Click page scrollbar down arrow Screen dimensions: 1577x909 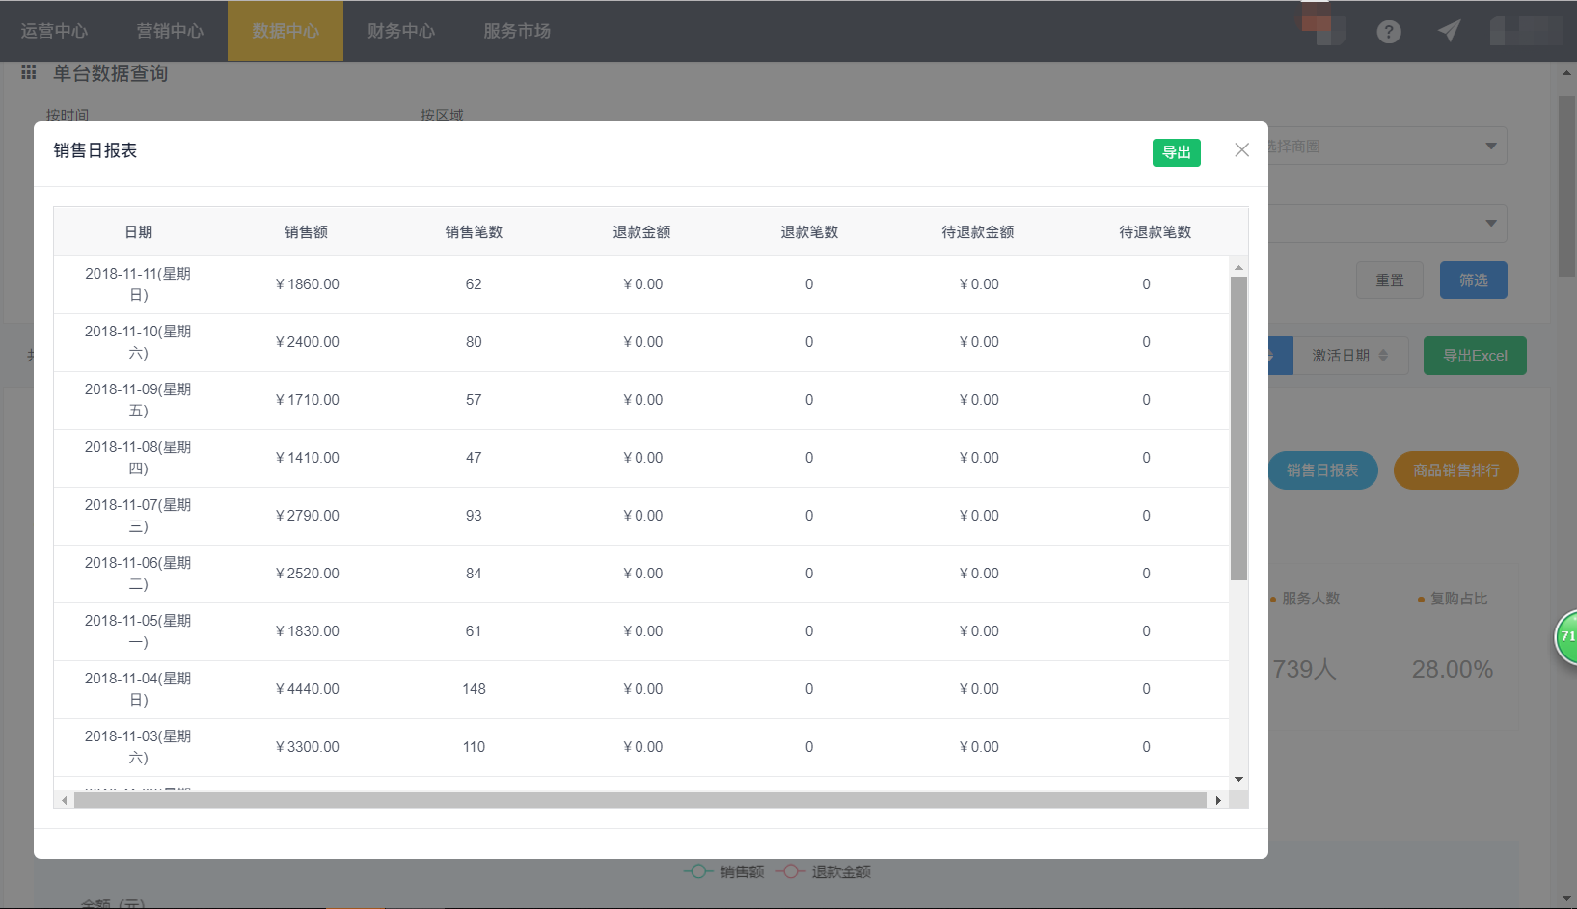1566,898
